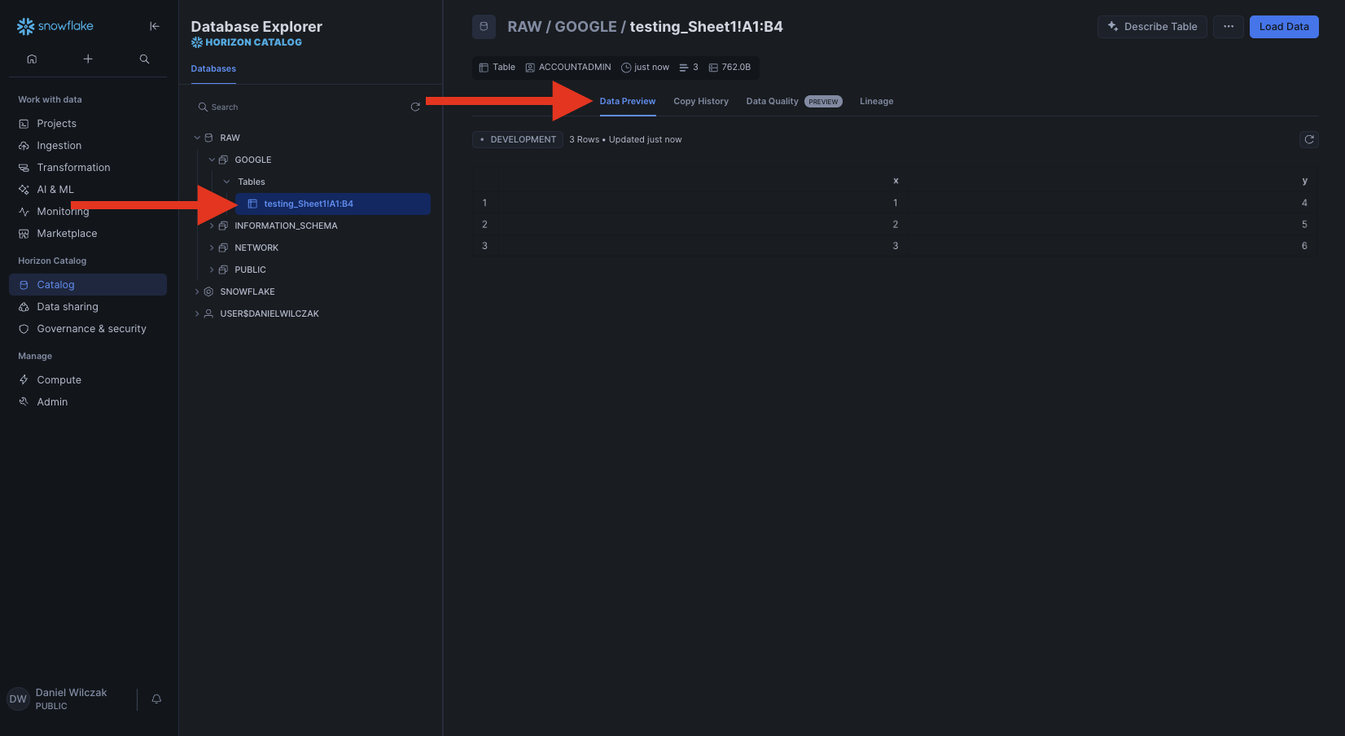Click the home icon in sidebar
Image resolution: width=1345 pixels, height=736 pixels.
click(32, 59)
